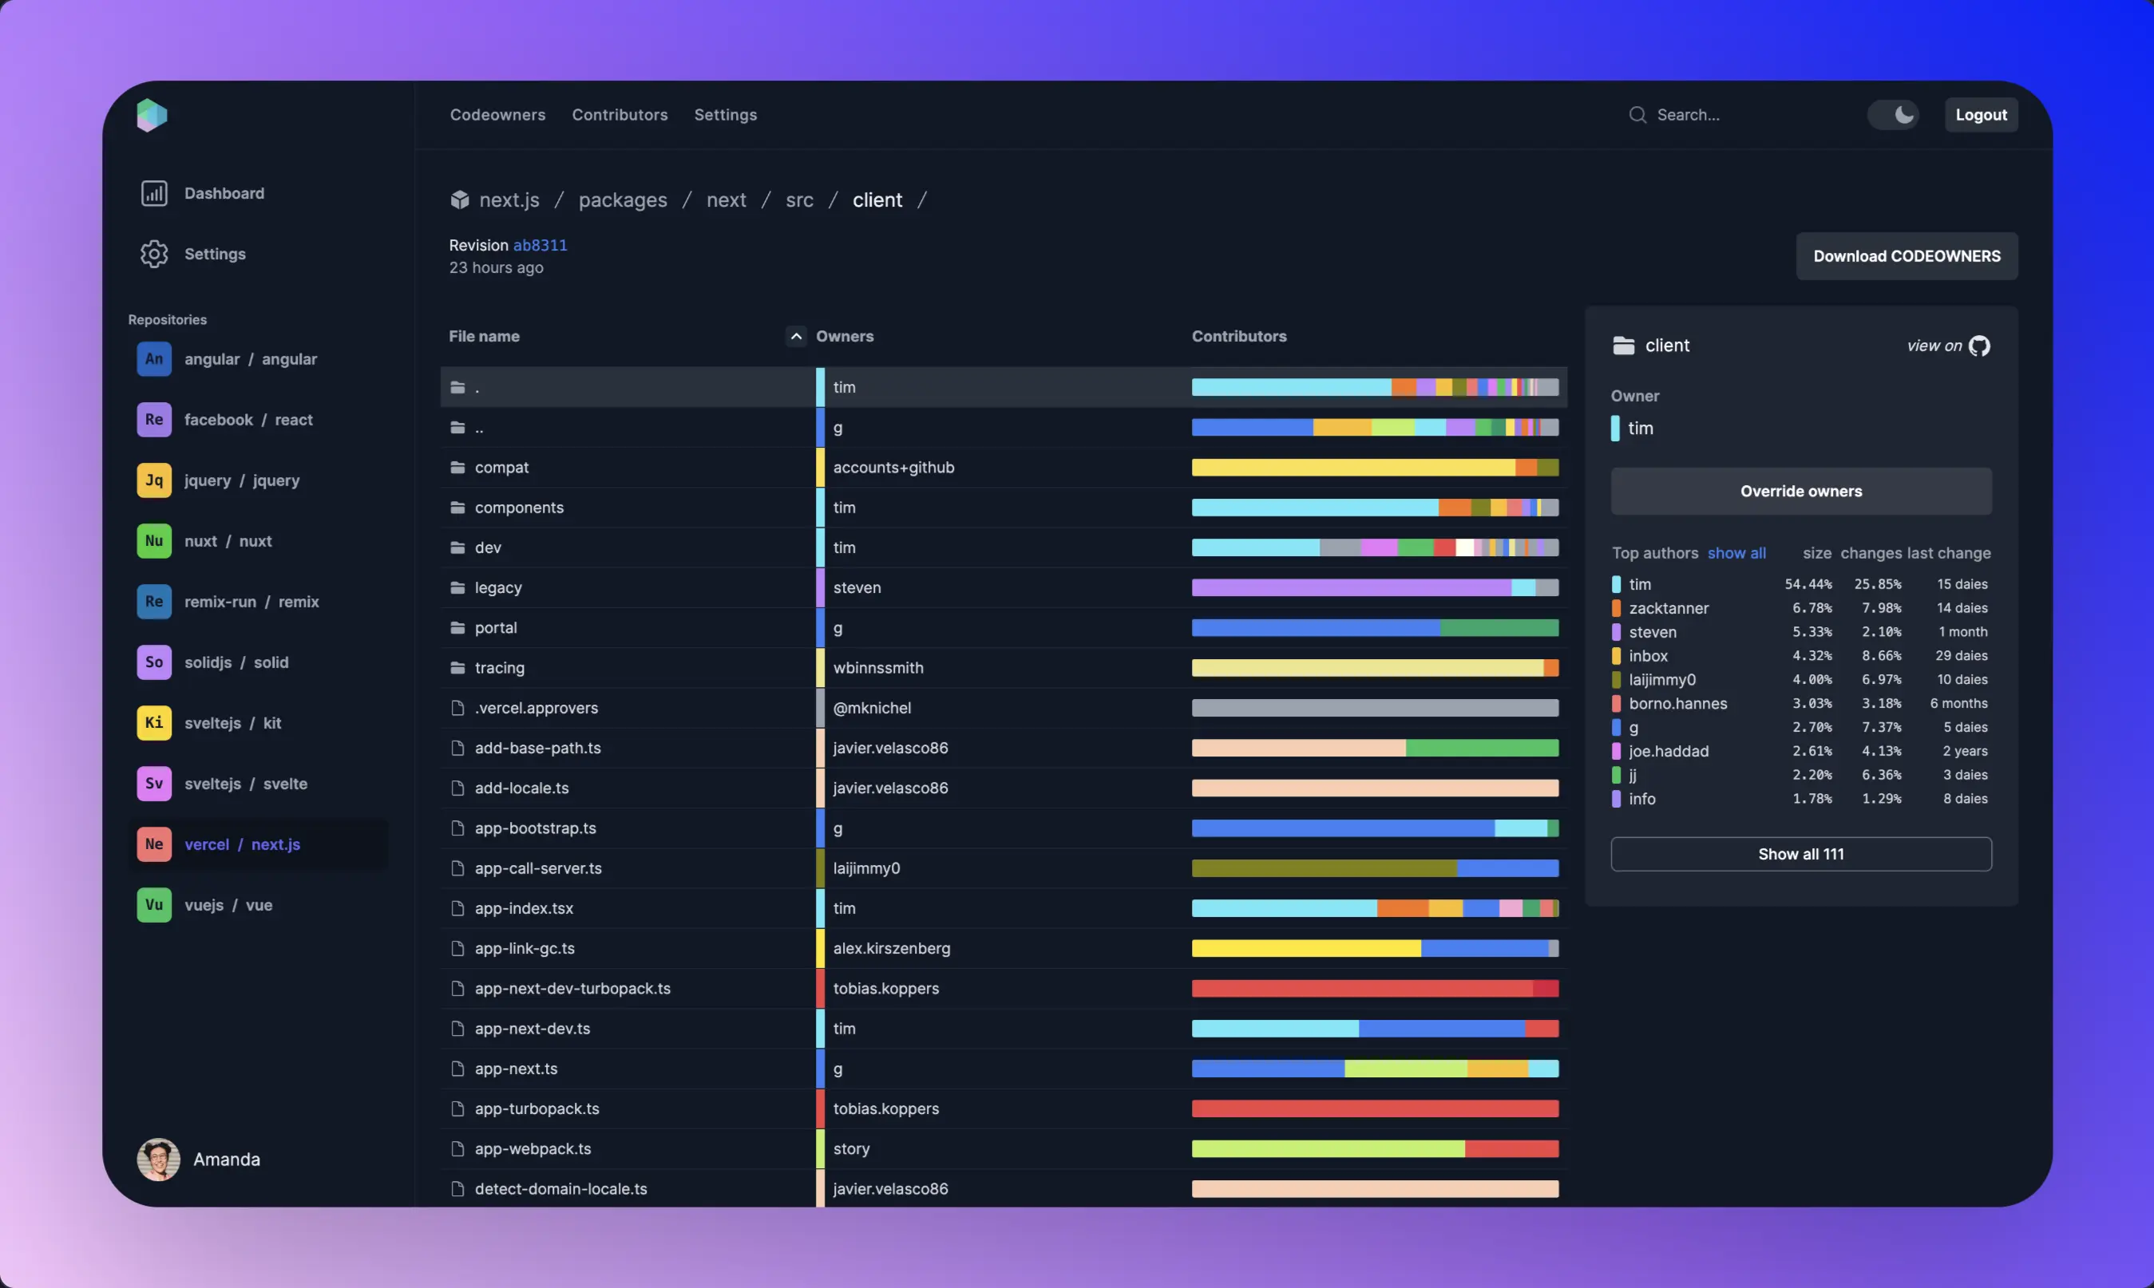
Task: Click the GitHub icon next to view on
Action: (x=1979, y=346)
